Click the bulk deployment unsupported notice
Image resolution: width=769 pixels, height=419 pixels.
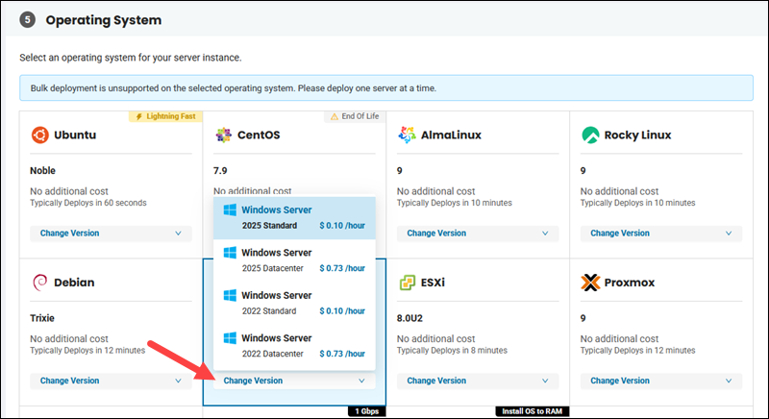point(386,88)
